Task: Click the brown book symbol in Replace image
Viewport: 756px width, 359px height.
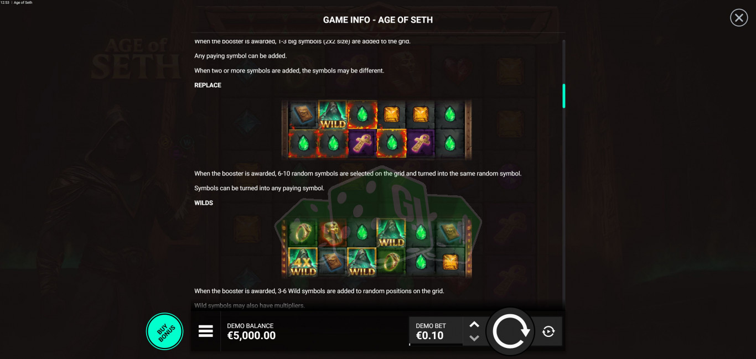Action: [x=303, y=115]
